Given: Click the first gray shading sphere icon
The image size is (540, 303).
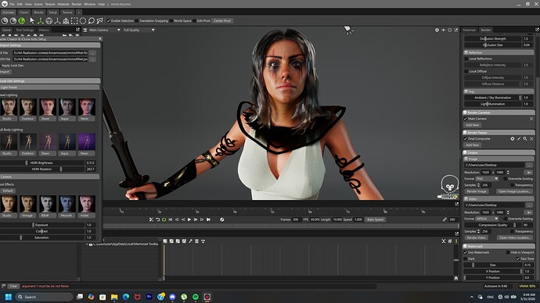Looking at the screenshot, I should click(5, 20).
